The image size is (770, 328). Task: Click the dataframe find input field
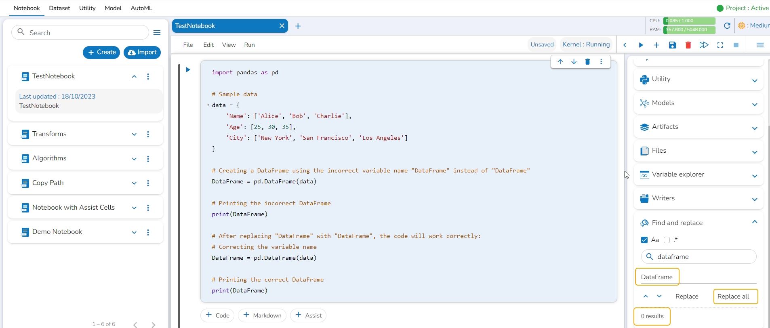(x=703, y=257)
